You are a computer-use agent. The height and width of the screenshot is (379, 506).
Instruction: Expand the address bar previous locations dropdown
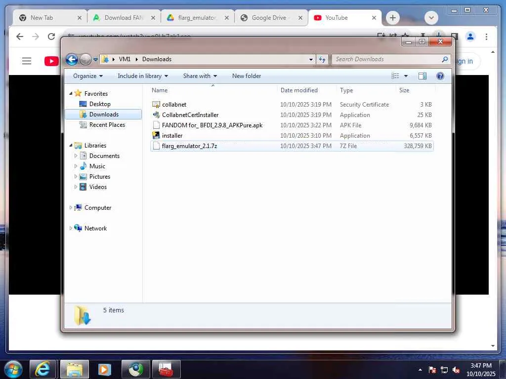pyautogui.click(x=311, y=59)
